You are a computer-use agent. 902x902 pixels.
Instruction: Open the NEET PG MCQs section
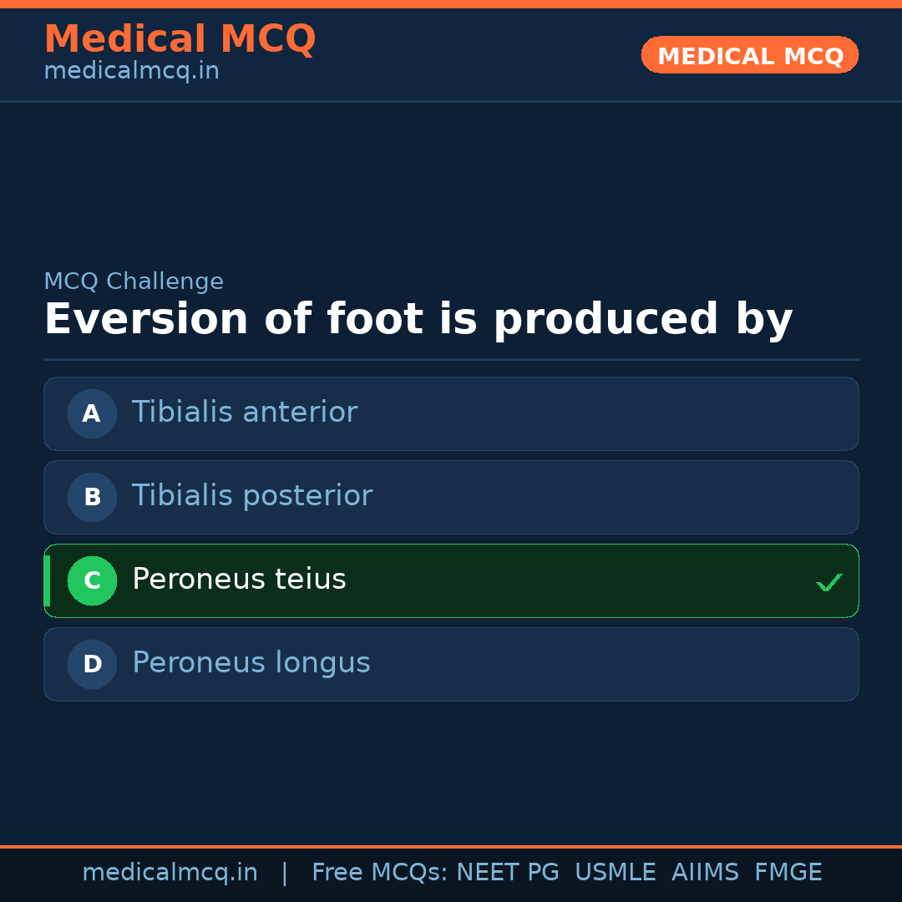(x=507, y=872)
